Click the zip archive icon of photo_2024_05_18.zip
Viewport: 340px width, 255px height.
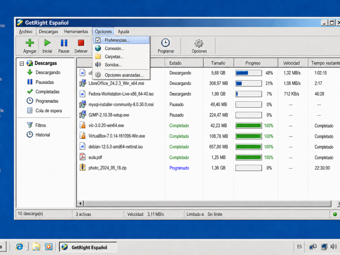point(82,167)
